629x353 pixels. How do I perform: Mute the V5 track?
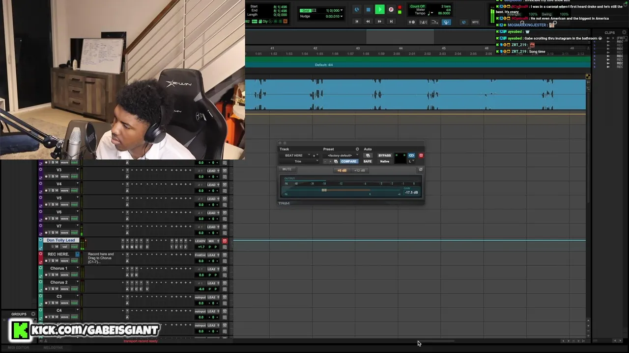click(57, 204)
